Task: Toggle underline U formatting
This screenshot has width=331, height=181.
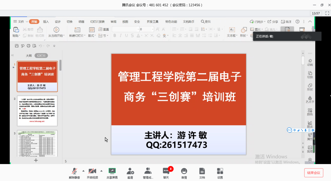Action: click(x=127, y=36)
